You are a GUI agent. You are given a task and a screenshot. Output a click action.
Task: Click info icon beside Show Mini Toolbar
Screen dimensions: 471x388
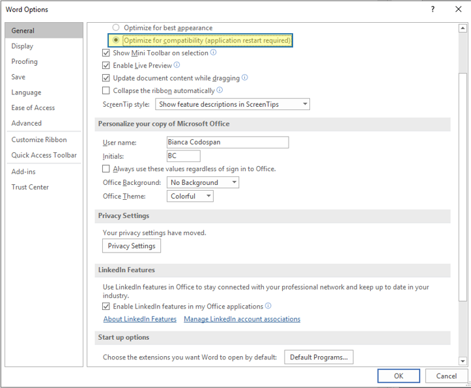tap(213, 52)
